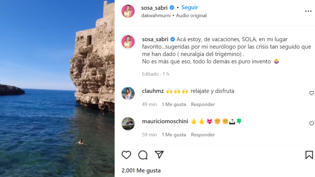This screenshot has height=177, width=315.
Task: Open the comment bubble icon
Action: (143, 155)
